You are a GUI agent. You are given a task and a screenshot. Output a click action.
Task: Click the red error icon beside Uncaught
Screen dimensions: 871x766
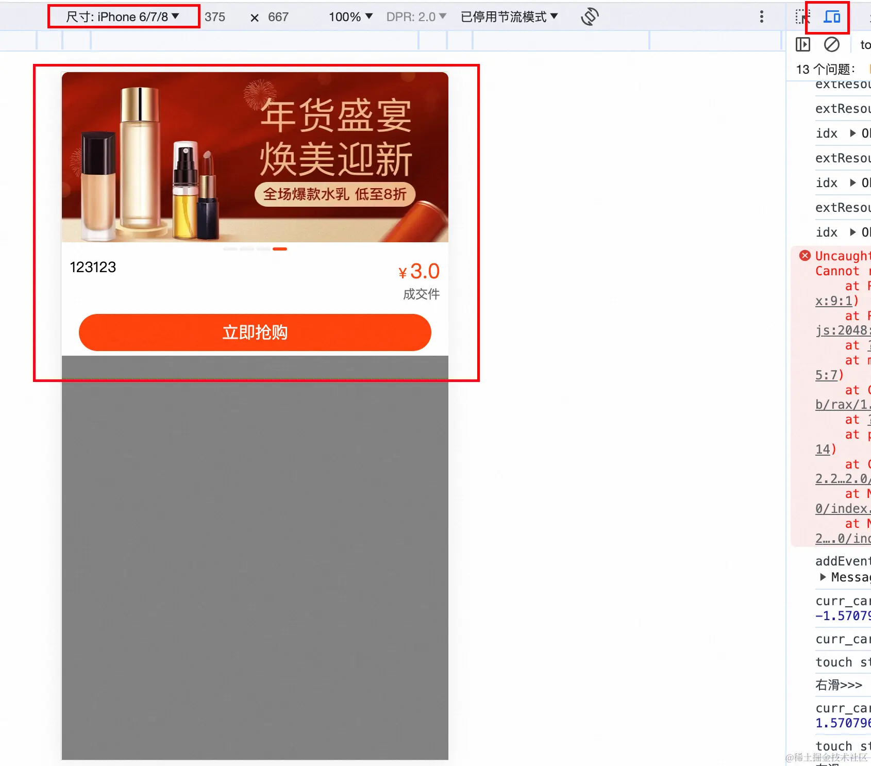point(805,255)
